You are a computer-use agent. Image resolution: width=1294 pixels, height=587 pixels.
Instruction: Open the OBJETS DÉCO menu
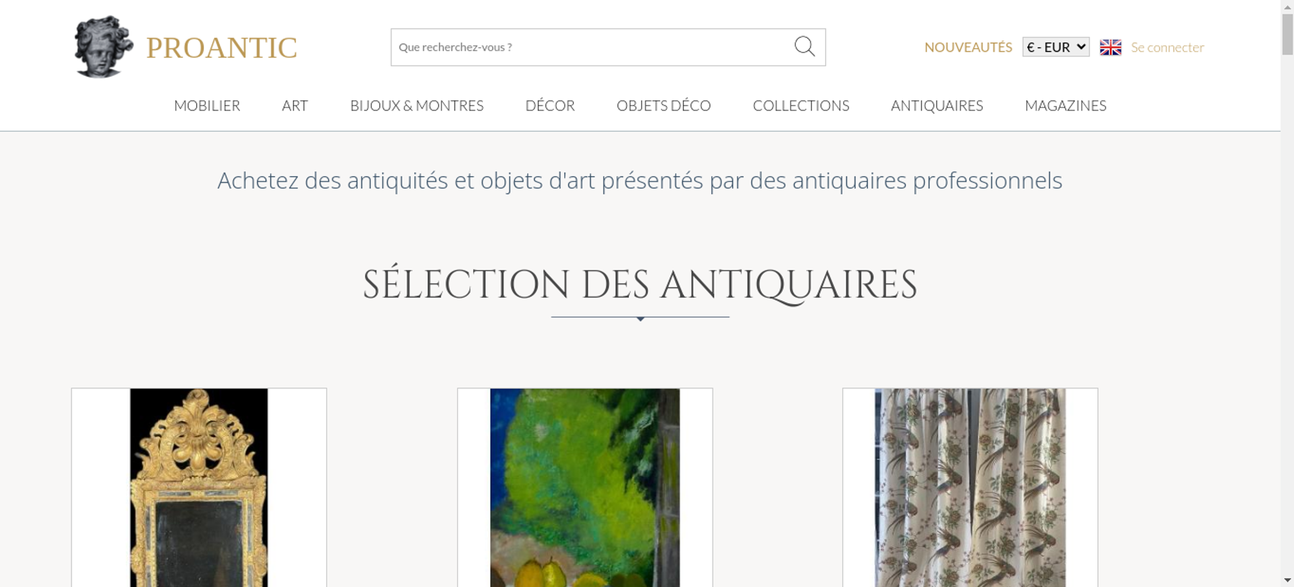pos(664,105)
